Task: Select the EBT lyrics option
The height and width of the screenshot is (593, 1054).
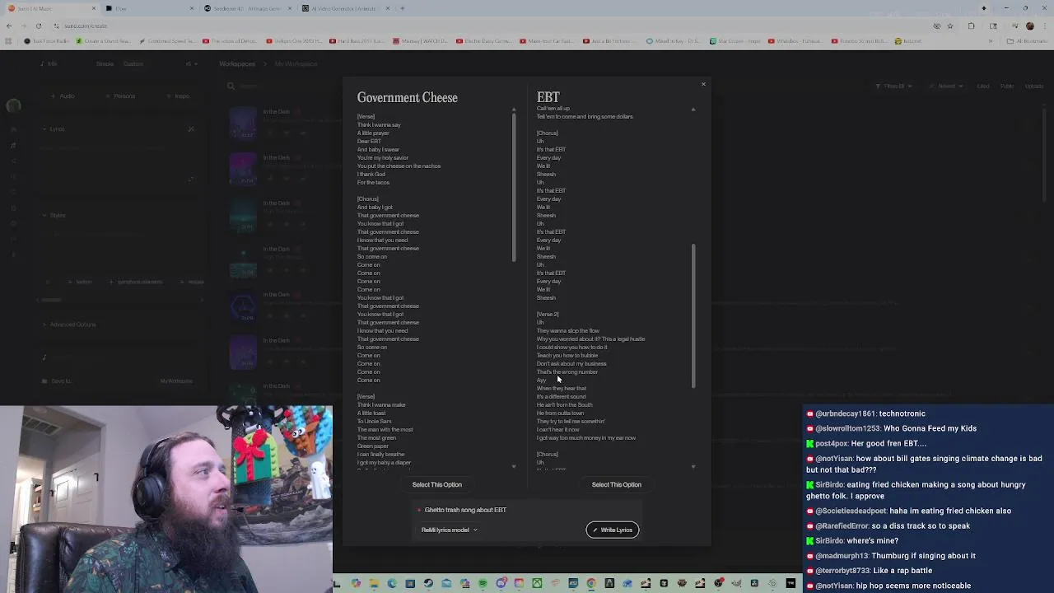Action: [616, 484]
